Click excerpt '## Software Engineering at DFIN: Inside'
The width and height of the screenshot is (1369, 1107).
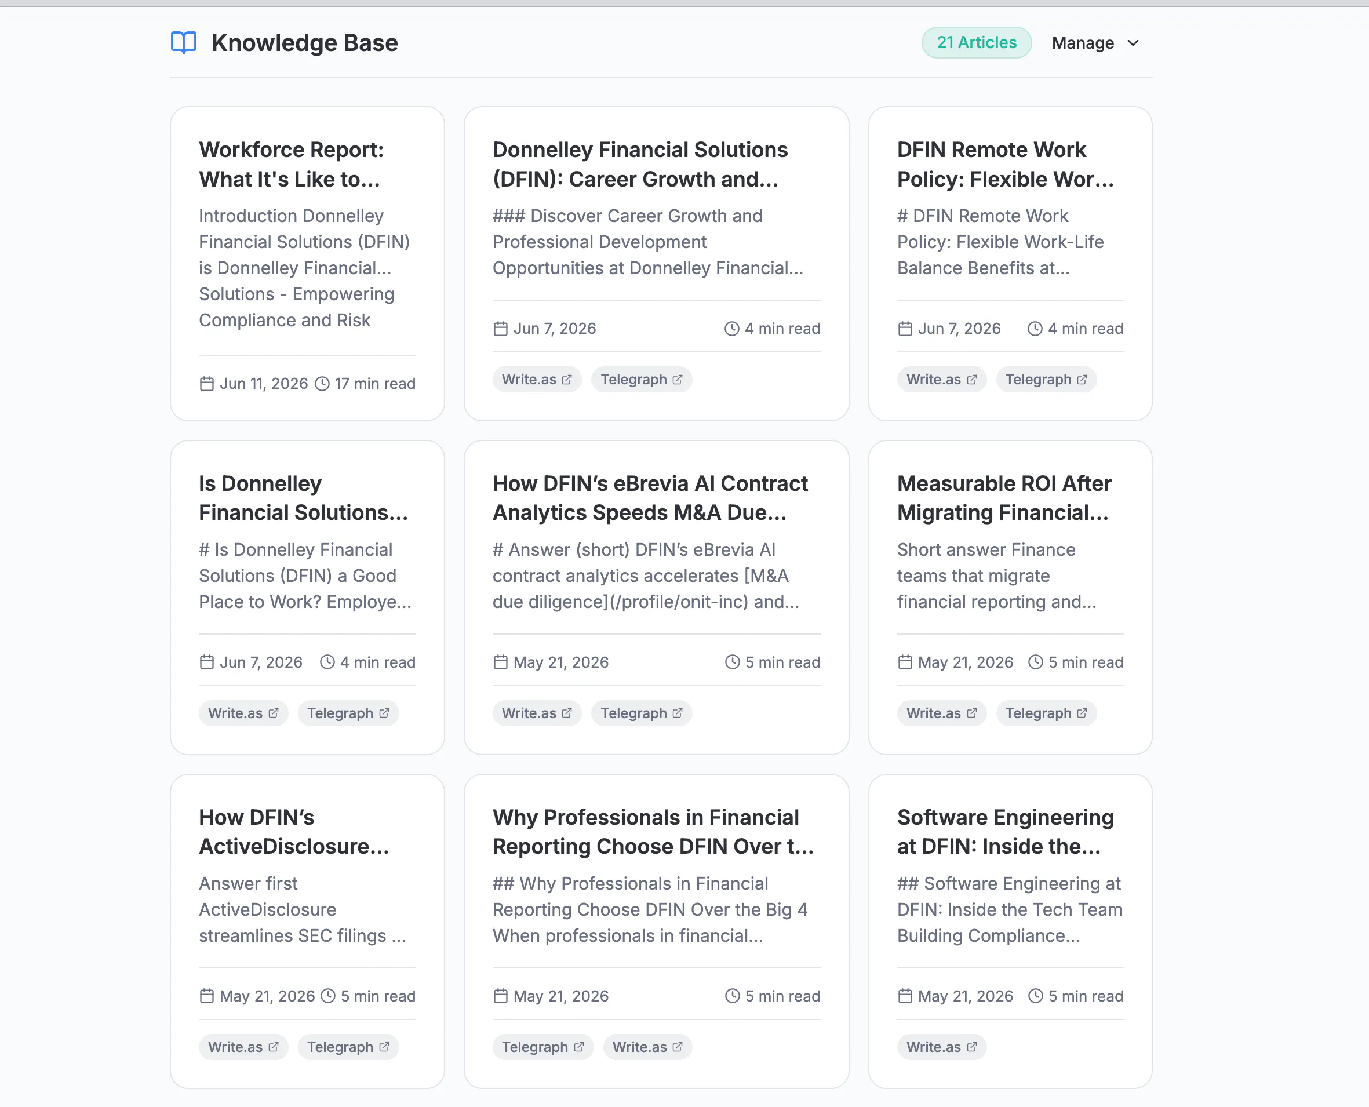click(x=1010, y=910)
